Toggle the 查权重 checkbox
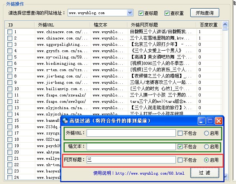Image resolution: width=236 pixels, height=184 pixels. click(x=167, y=13)
